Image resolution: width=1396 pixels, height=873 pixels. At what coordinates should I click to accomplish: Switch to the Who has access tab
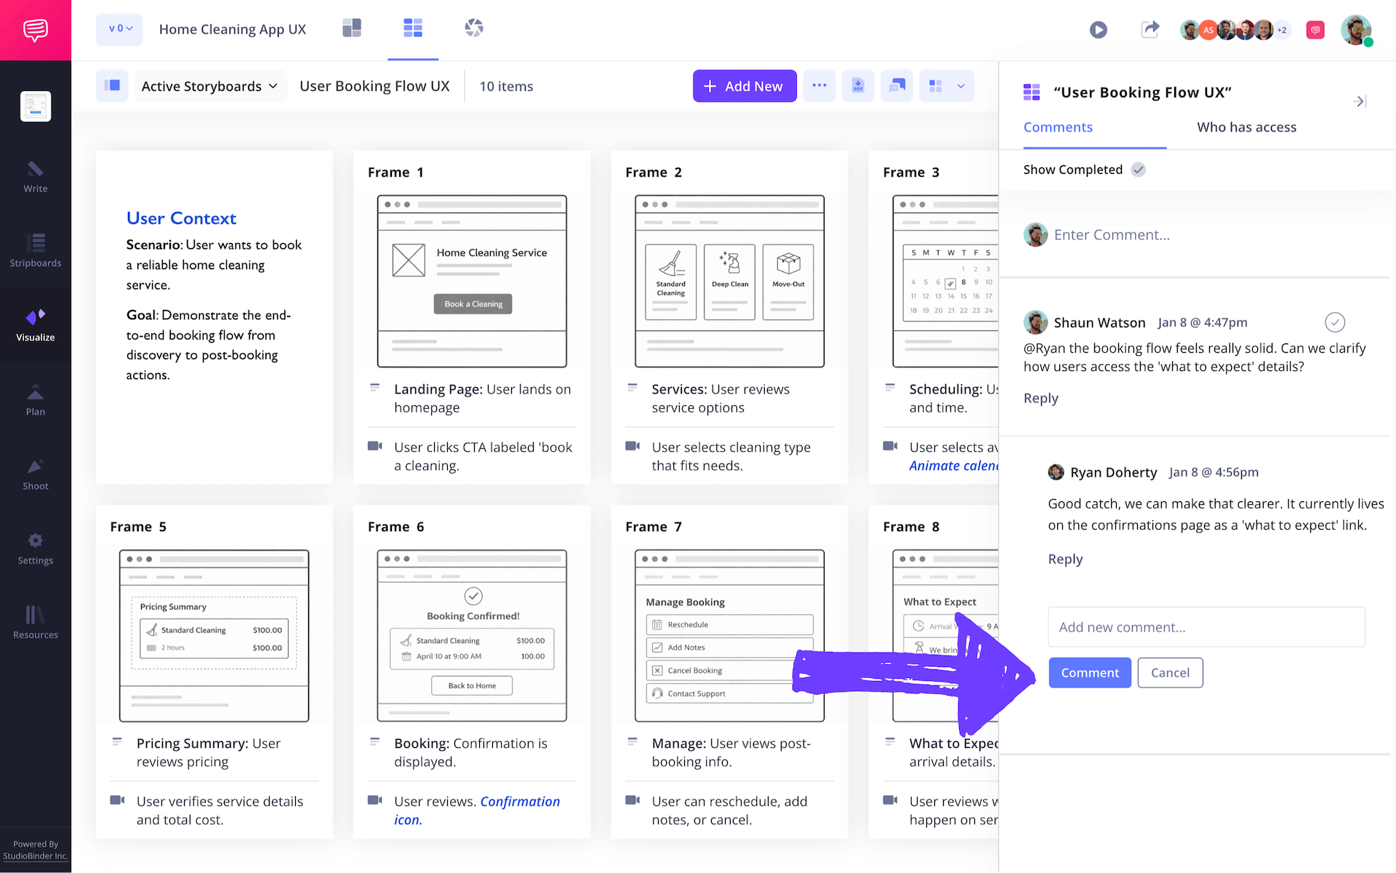(x=1245, y=127)
